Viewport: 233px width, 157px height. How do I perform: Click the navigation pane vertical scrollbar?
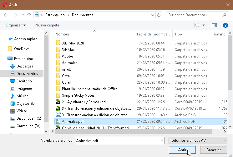point(46,78)
